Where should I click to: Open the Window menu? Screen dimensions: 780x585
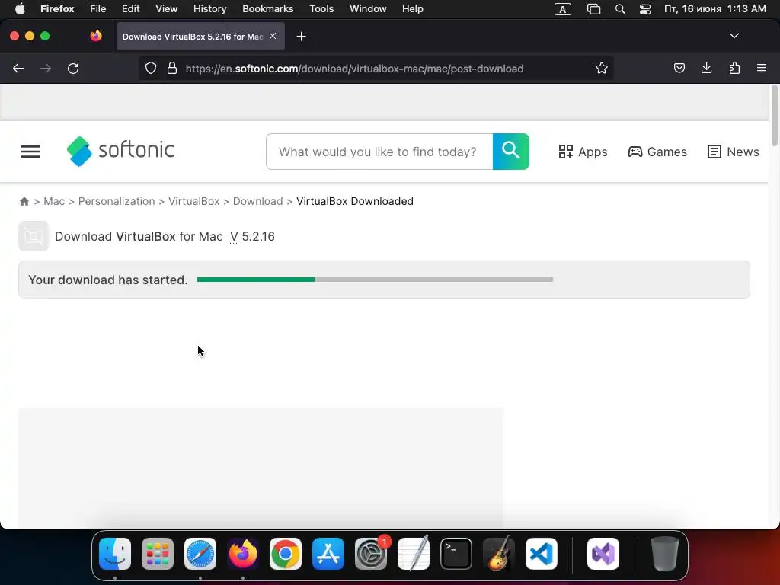tap(368, 8)
